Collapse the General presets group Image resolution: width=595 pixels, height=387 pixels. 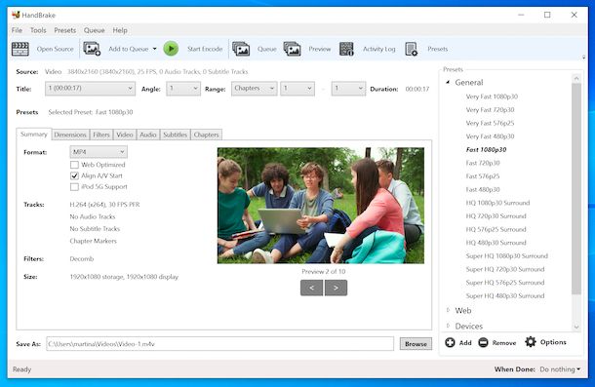click(448, 82)
